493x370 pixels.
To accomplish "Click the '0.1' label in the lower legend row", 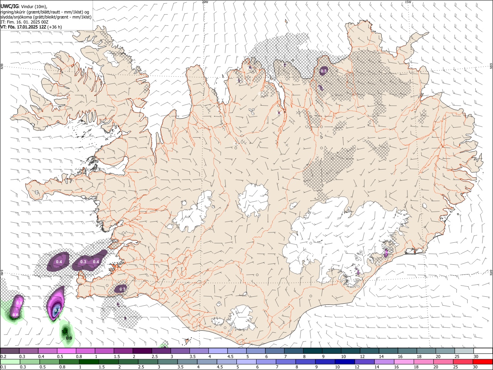I will (x=3, y=367).
